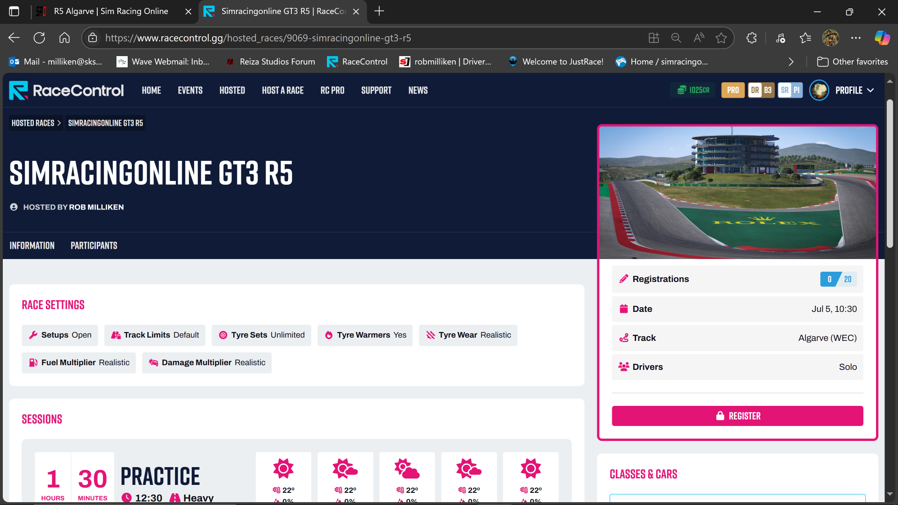Open SUPPORT menu item

[x=377, y=90]
